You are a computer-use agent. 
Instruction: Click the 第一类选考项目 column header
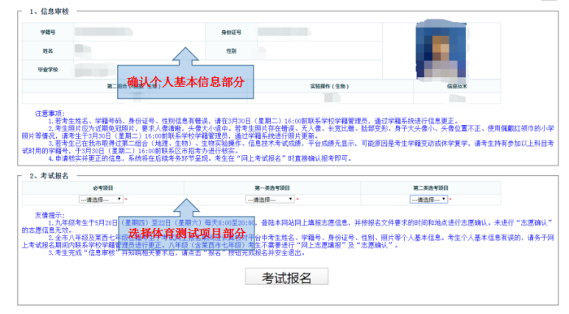272,187
